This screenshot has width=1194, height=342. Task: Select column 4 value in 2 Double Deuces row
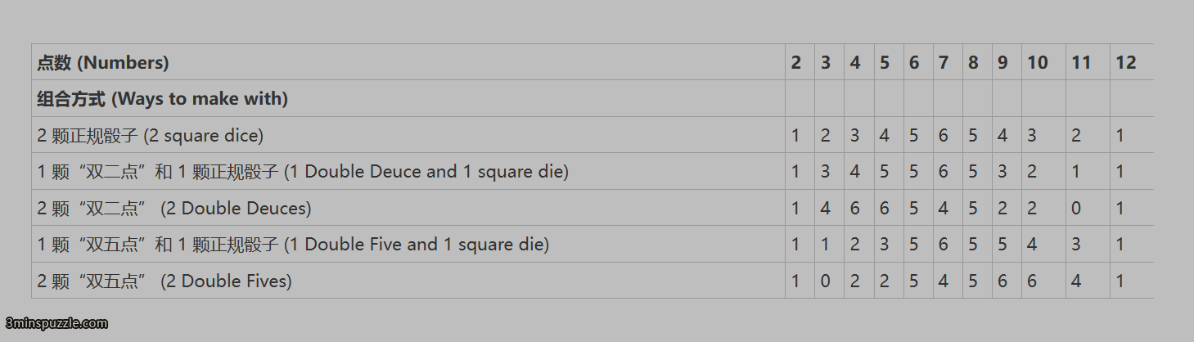click(x=855, y=209)
